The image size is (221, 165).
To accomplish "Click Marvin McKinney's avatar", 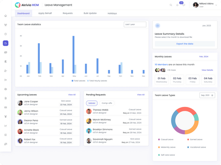I will [89, 121].
